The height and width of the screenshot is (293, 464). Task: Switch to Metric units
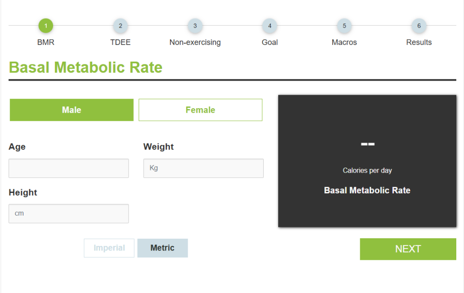(162, 248)
